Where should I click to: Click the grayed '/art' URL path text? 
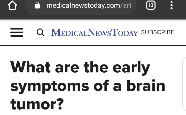coord(126,6)
